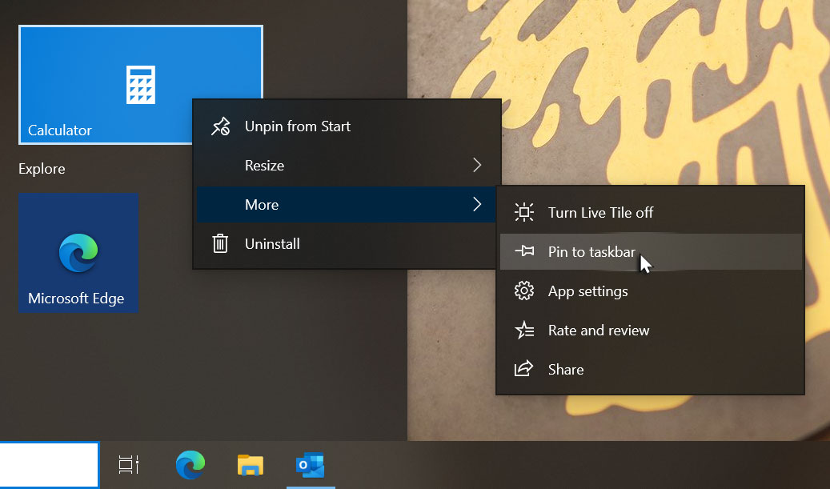Expand the Resize submenu chevron
830x489 pixels.
[477, 165]
